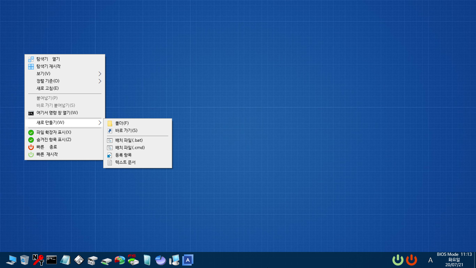Expand the 보기(V) submenu
The height and width of the screenshot is (268, 476).
coord(65,74)
